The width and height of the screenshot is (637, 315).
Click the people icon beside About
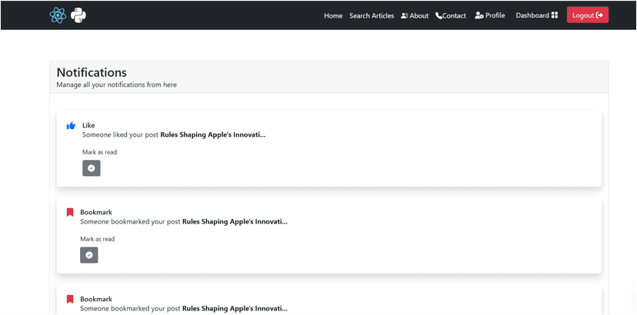(405, 15)
